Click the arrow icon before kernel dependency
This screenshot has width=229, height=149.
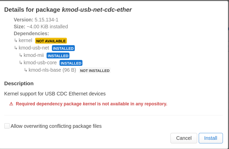click(x=16, y=40)
